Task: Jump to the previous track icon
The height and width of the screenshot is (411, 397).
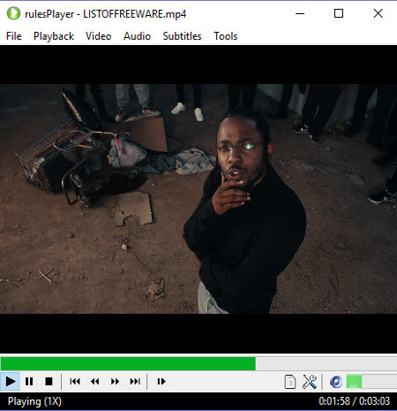Action: 75,382
